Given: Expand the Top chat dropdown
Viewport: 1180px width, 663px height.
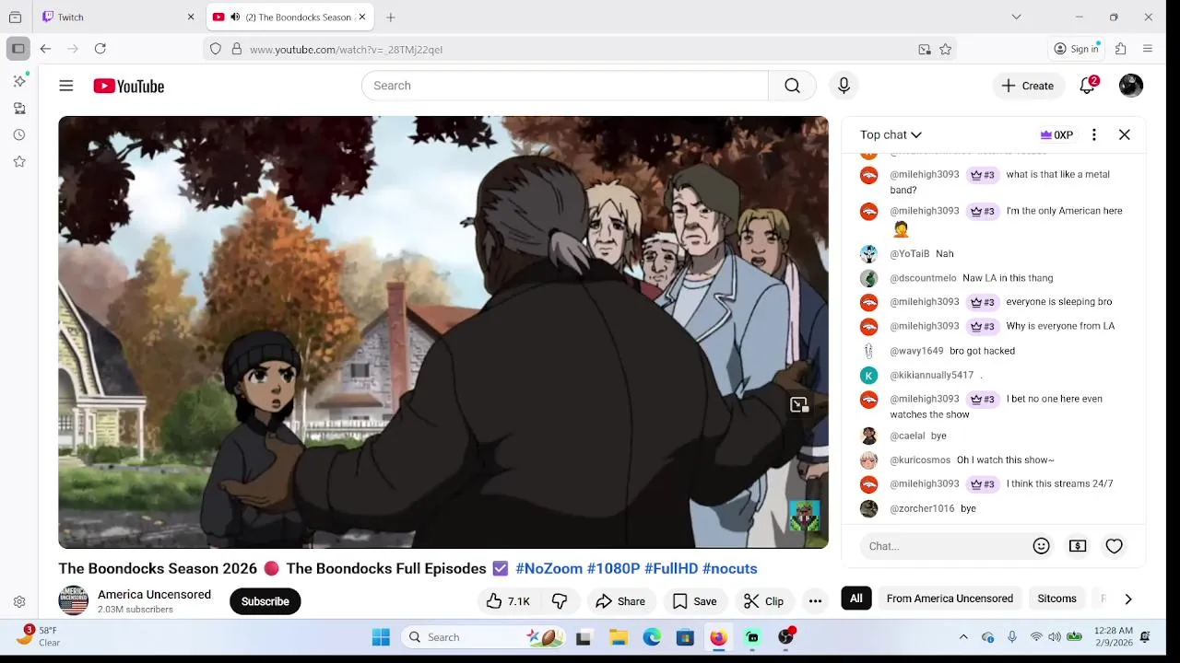Looking at the screenshot, I should tap(891, 134).
